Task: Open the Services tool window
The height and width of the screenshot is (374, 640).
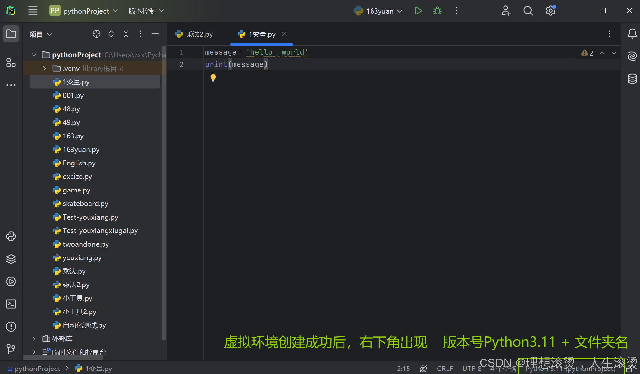Action: (11, 282)
